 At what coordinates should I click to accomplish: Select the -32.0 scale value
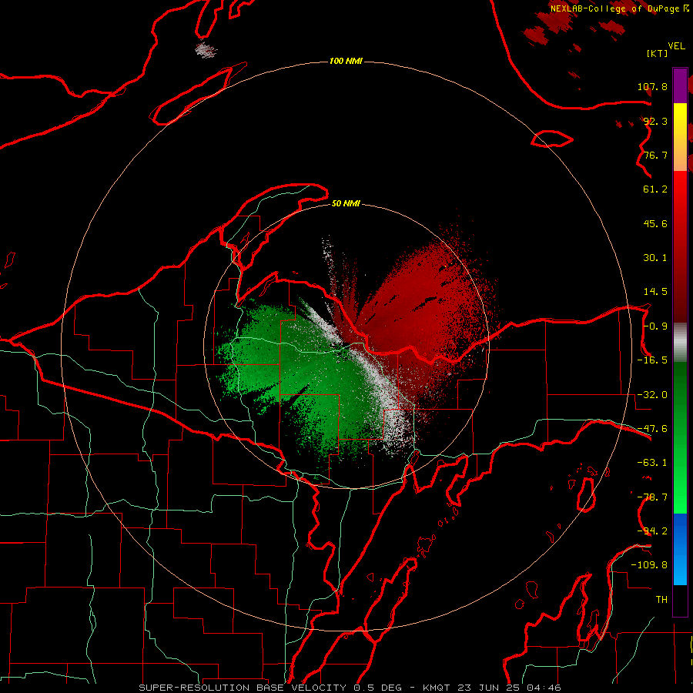(x=652, y=395)
